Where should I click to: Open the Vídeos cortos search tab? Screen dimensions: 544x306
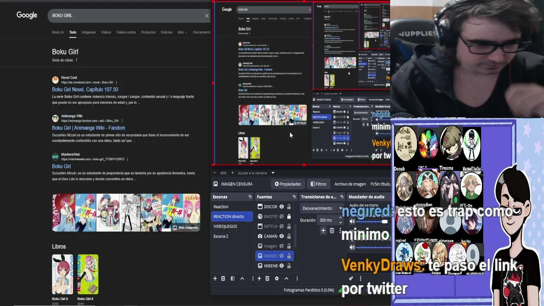126,32
